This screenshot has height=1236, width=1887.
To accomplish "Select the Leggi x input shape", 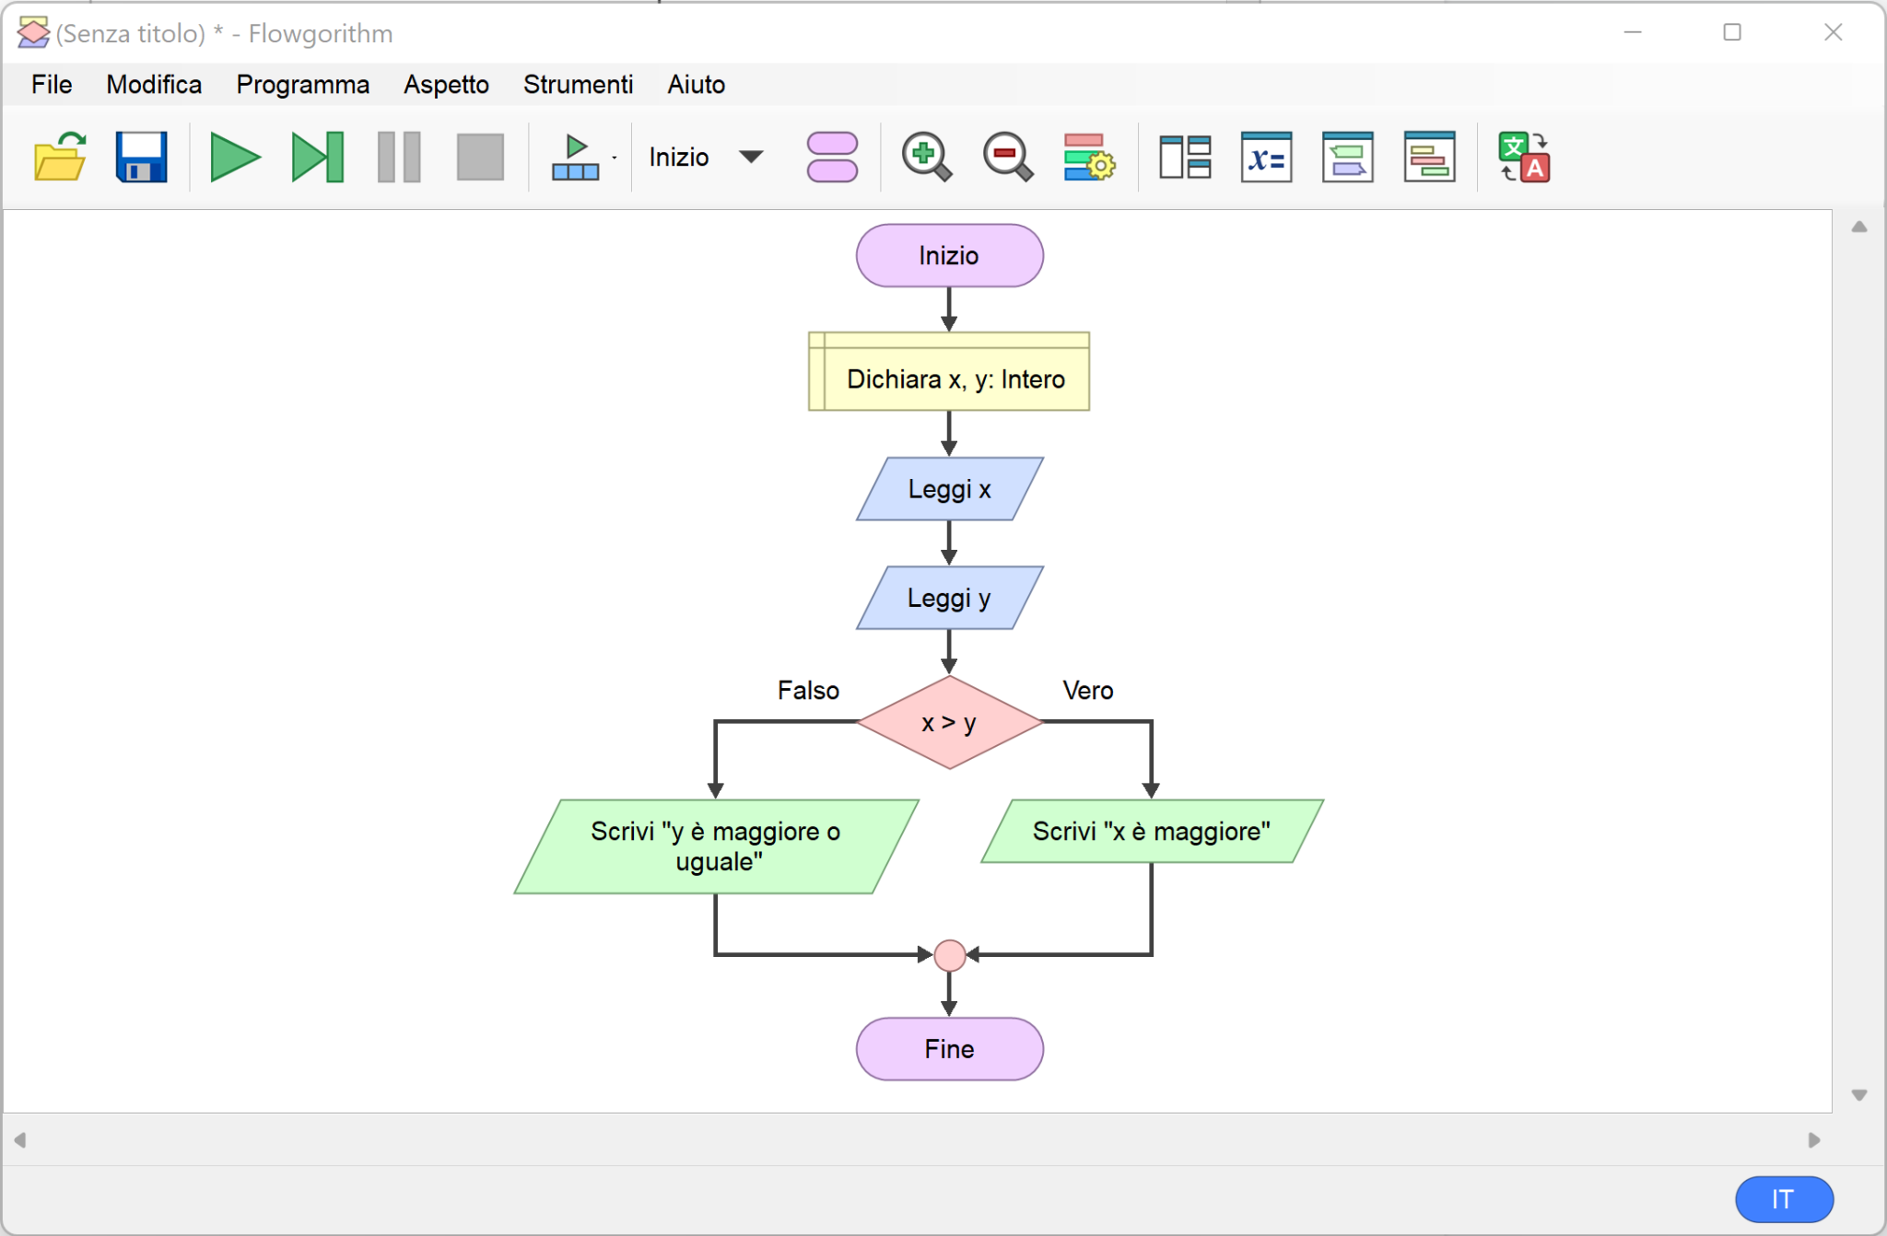I will (949, 489).
